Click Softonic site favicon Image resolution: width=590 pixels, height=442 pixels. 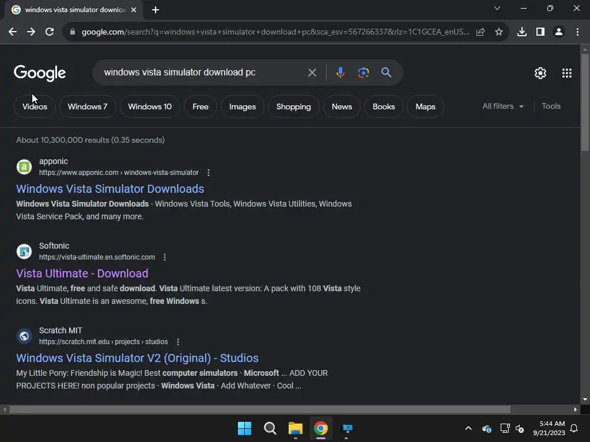pos(24,252)
